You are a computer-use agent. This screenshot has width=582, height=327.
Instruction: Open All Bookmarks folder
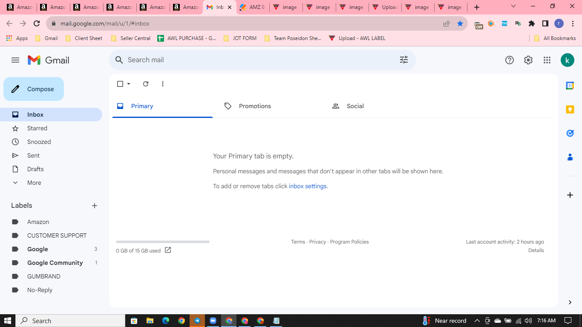click(x=555, y=38)
